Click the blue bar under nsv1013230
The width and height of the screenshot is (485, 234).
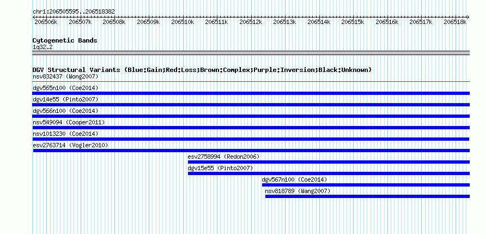click(x=251, y=139)
